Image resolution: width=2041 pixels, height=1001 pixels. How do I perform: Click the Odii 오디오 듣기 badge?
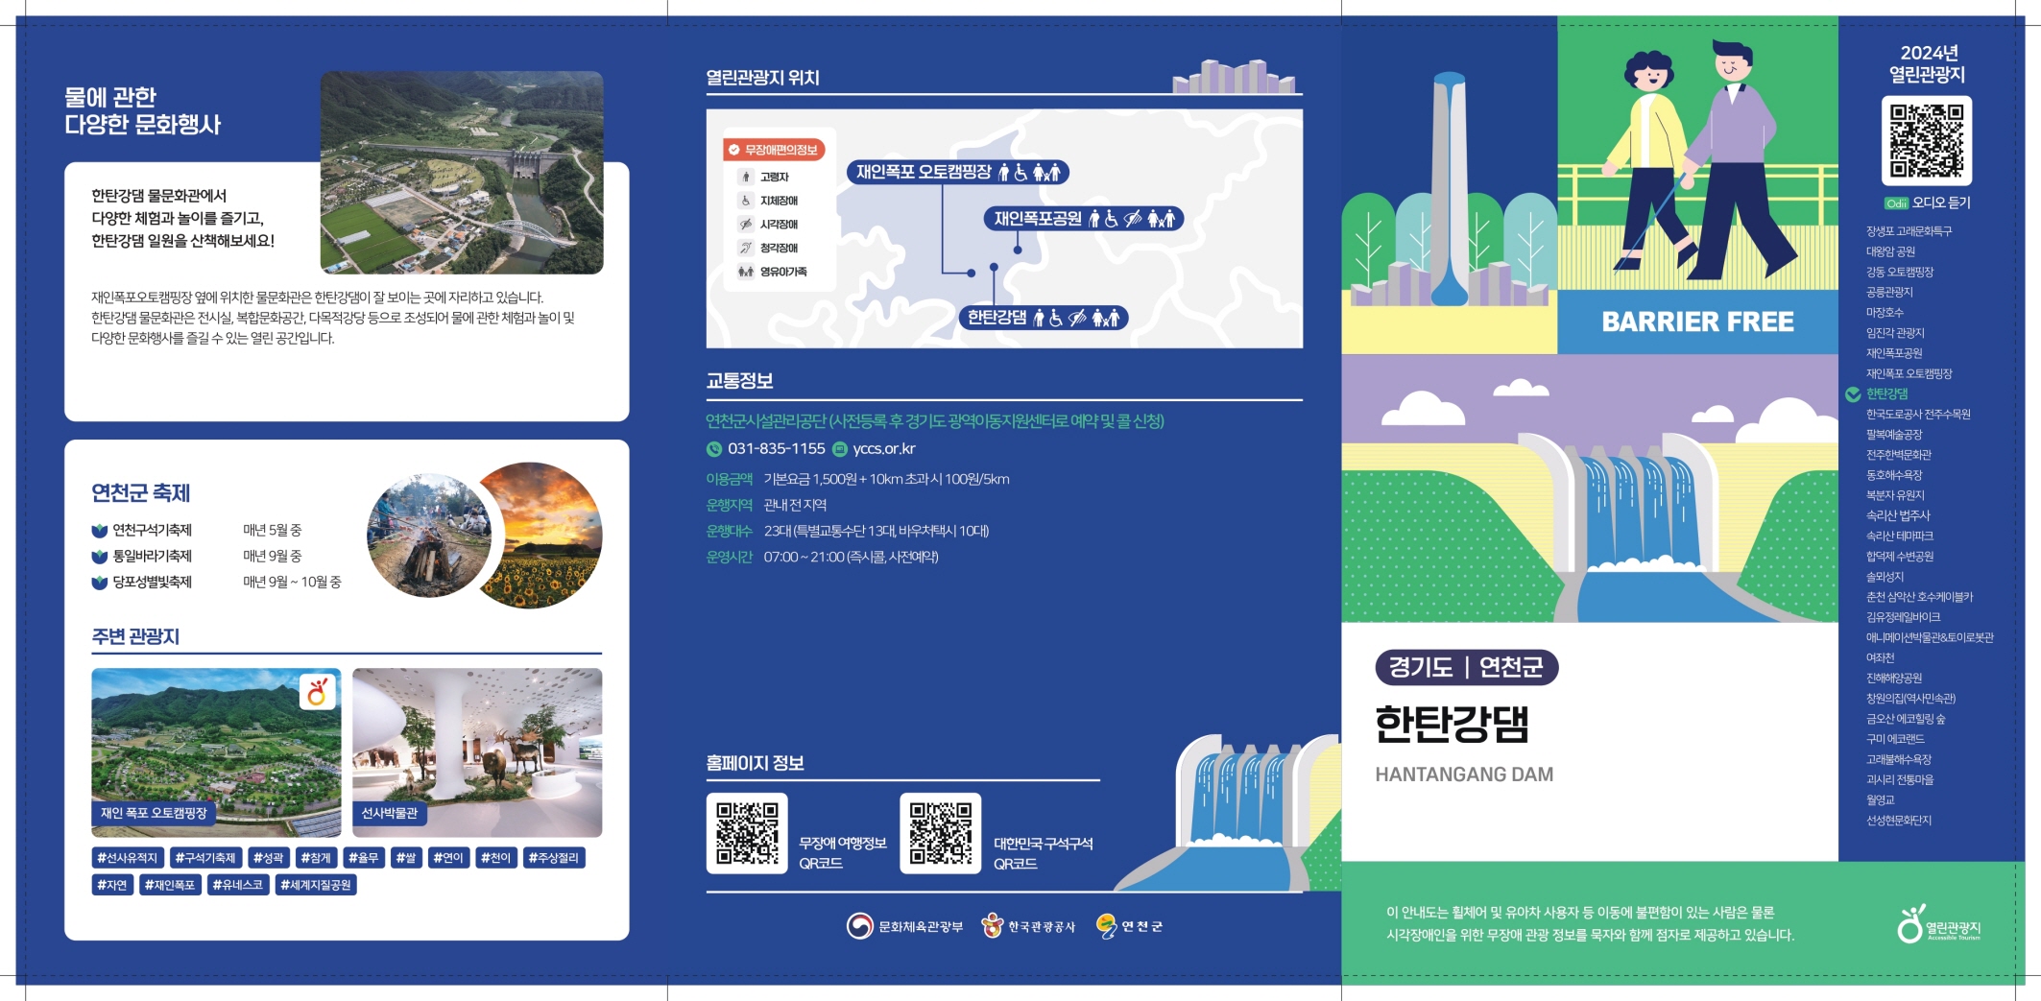tap(1926, 203)
